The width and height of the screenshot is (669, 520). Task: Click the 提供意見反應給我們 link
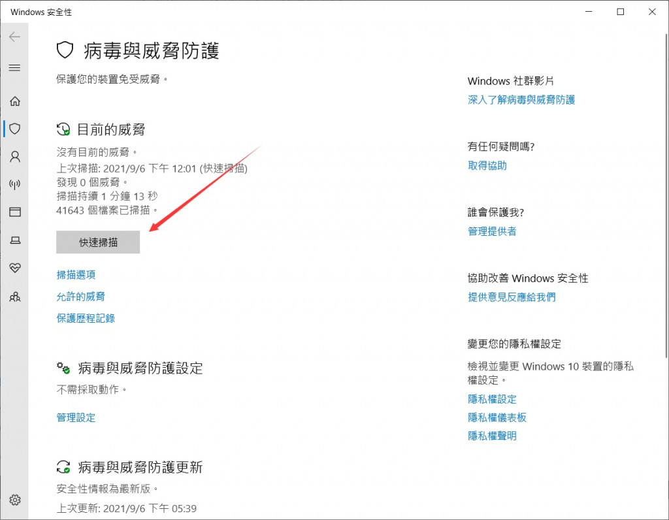pyautogui.click(x=512, y=297)
